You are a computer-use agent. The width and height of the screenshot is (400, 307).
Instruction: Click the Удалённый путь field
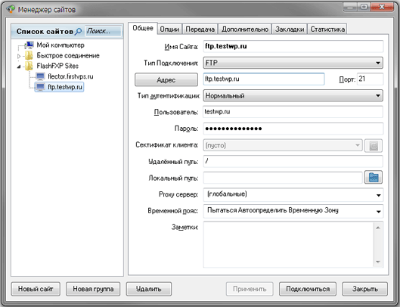[293, 162]
